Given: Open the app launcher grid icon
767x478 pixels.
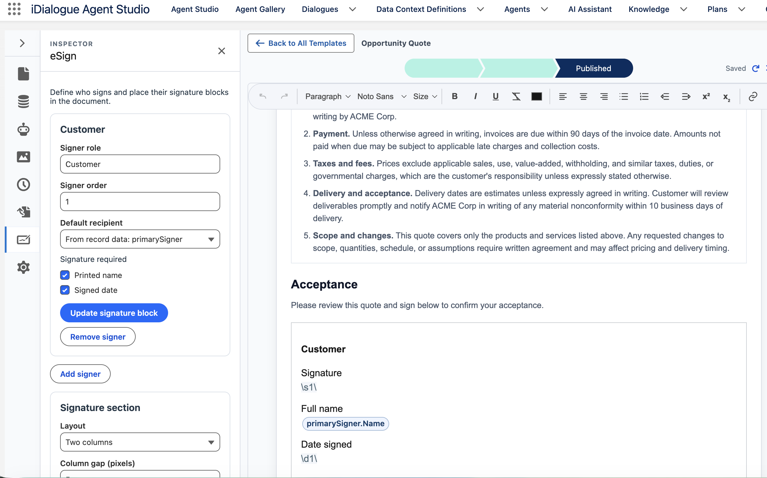Looking at the screenshot, I should tap(14, 9).
